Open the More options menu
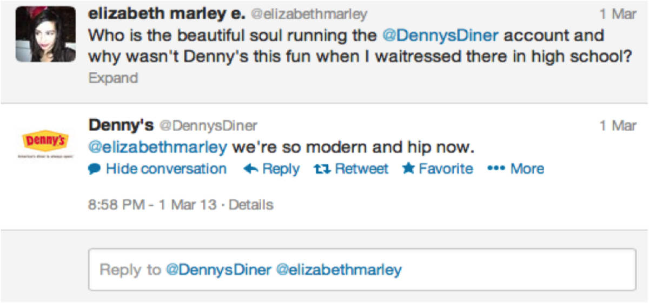The width and height of the screenshot is (649, 303). pyautogui.click(x=515, y=169)
